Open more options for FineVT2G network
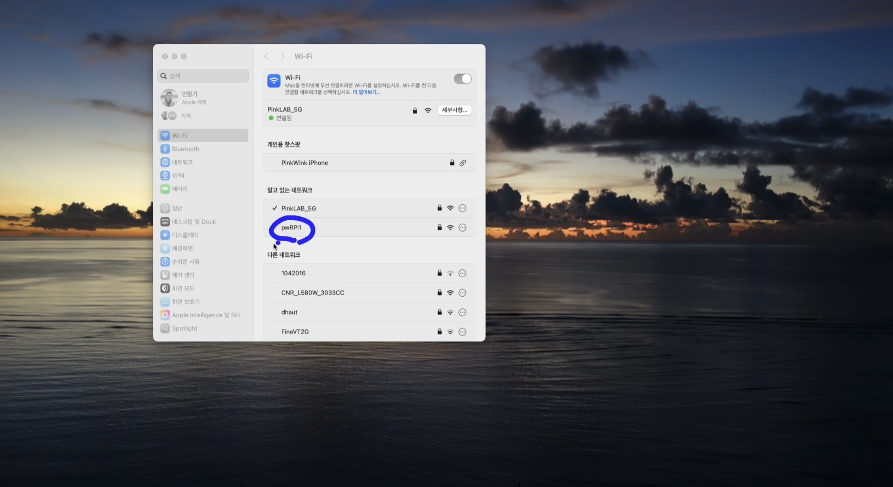The width and height of the screenshot is (893, 487). [x=462, y=332]
